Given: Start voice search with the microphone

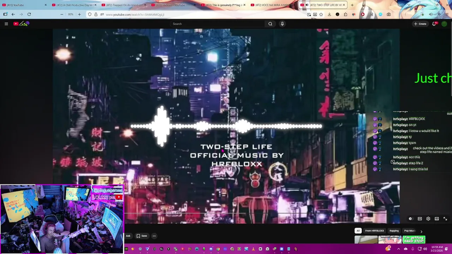Looking at the screenshot, I should click(x=282, y=24).
